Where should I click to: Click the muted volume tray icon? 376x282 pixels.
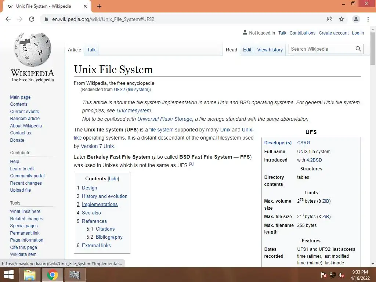coord(341,275)
